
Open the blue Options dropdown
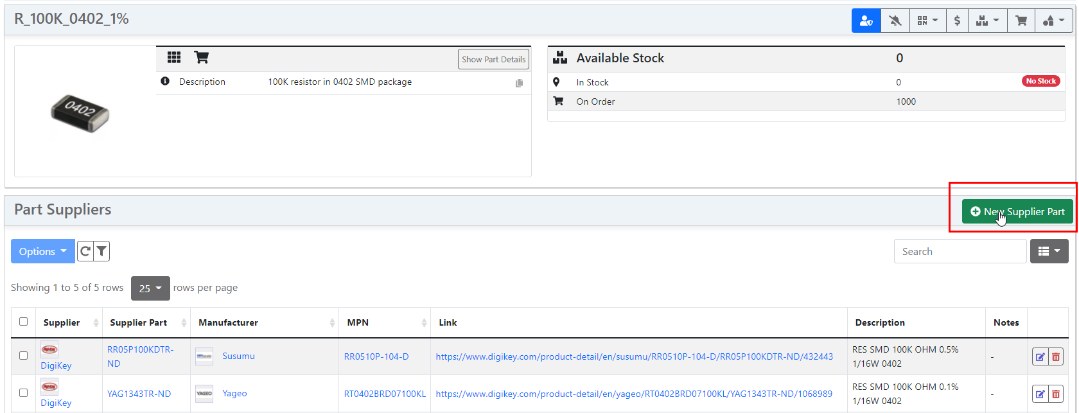[x=42, y=251]
